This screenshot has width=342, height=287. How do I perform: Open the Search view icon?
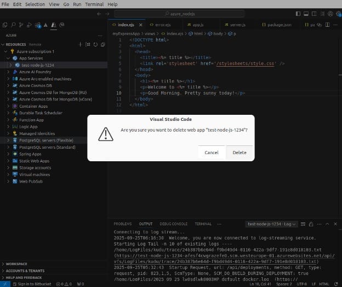point(13,25)
